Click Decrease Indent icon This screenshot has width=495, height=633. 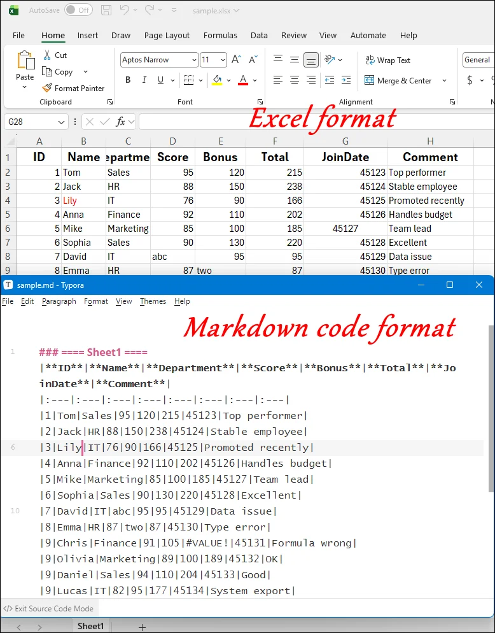[x=330, y=80]
